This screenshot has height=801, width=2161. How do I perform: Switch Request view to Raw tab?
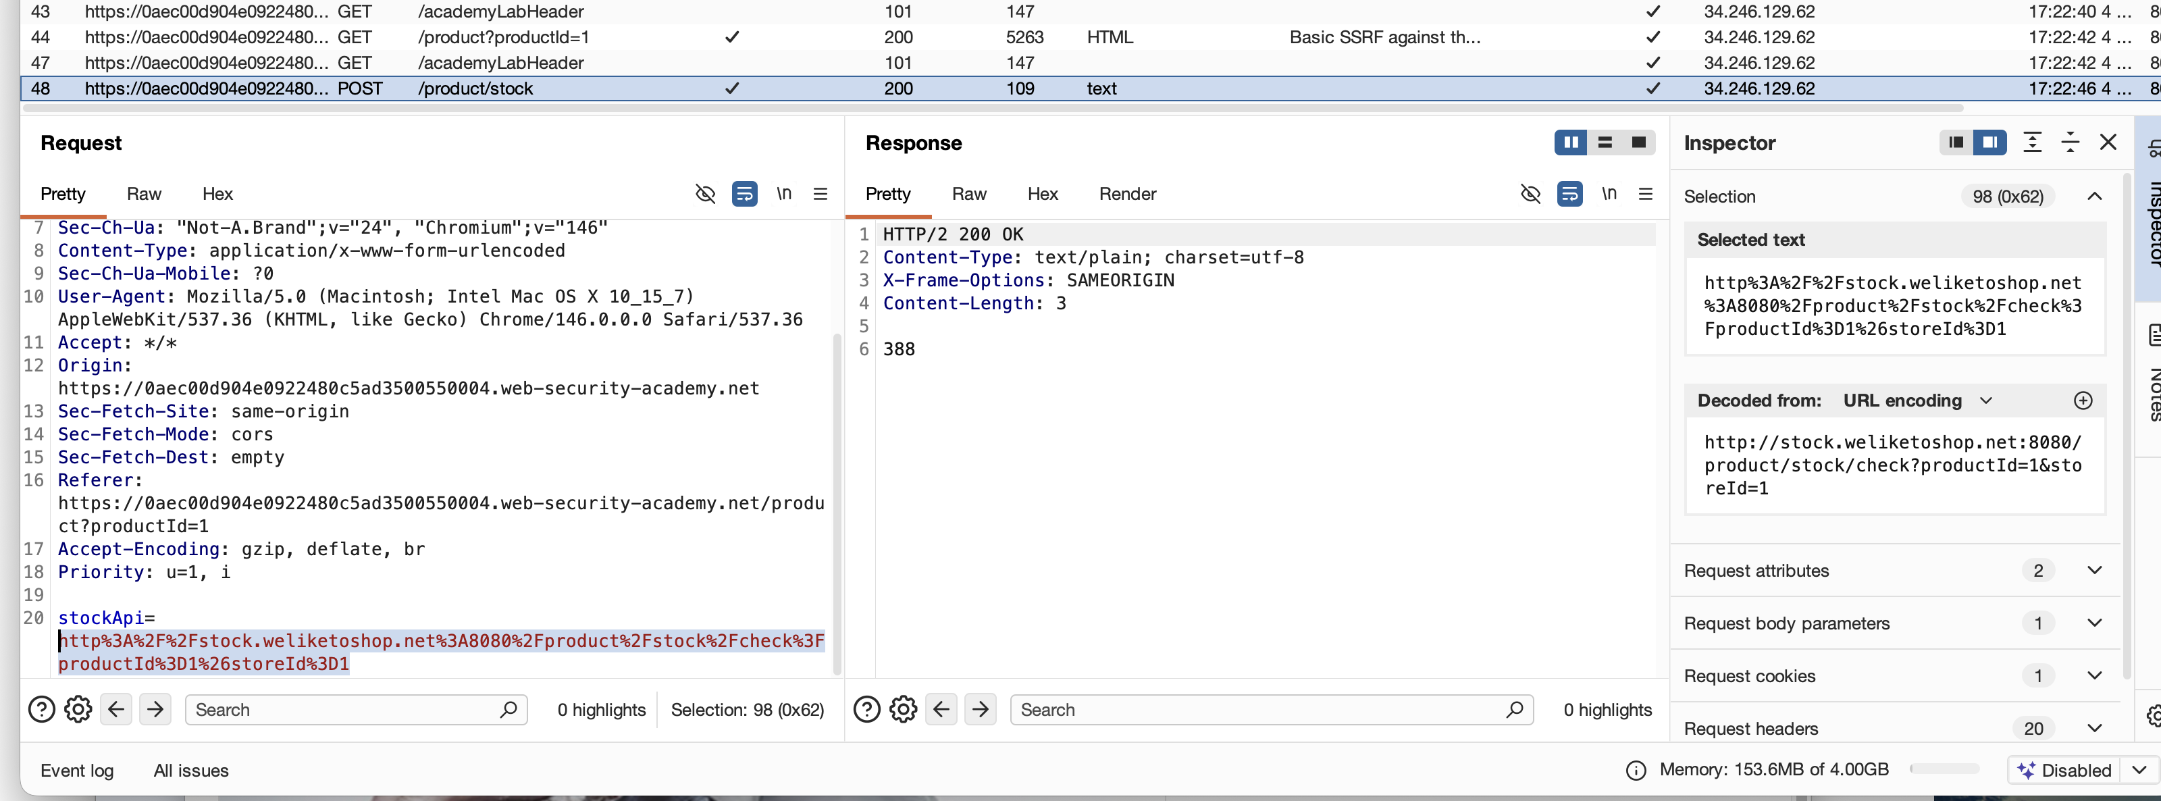(x=143, y=194)
